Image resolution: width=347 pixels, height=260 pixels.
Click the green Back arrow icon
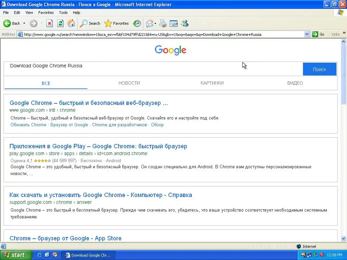point(7,23)
